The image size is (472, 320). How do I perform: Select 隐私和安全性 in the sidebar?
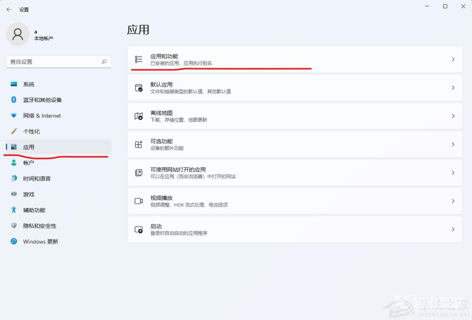pyautogui.click(x=39, y=226)
